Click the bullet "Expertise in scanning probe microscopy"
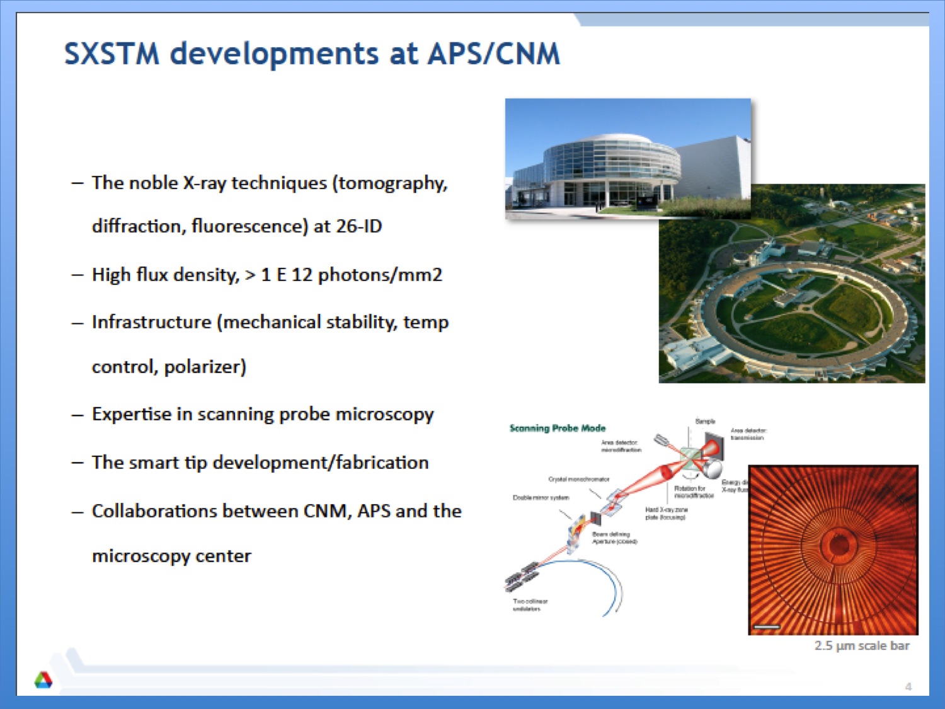This screenshot has width=945, height=709. [263, 414]
